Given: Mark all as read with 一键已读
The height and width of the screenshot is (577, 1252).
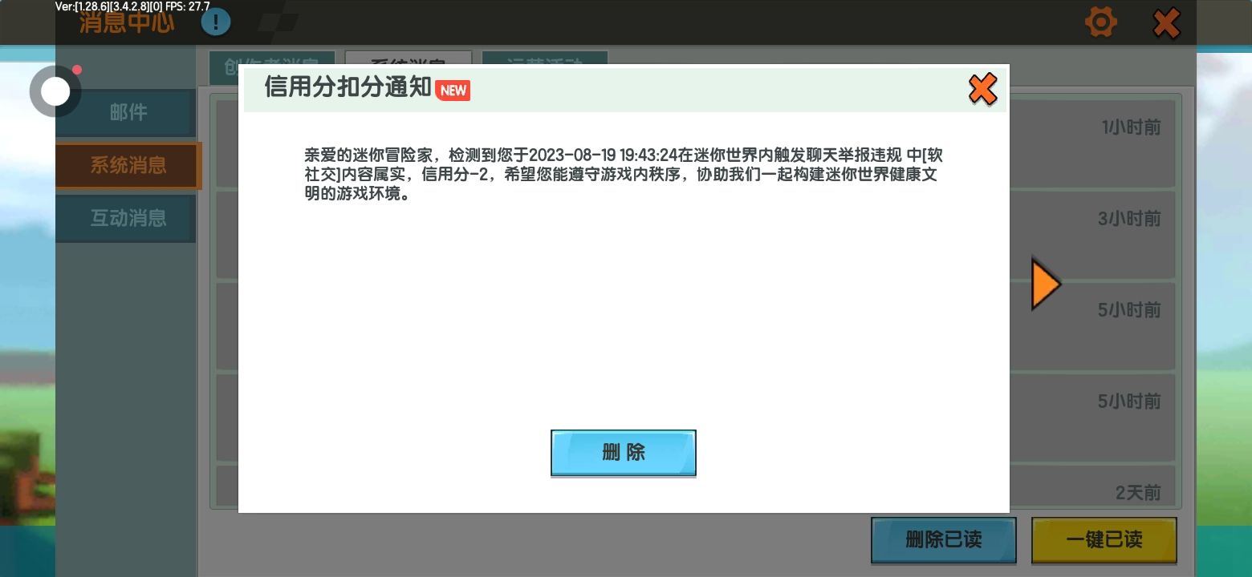Looking at the screenshot, I should click(1104, 539).
